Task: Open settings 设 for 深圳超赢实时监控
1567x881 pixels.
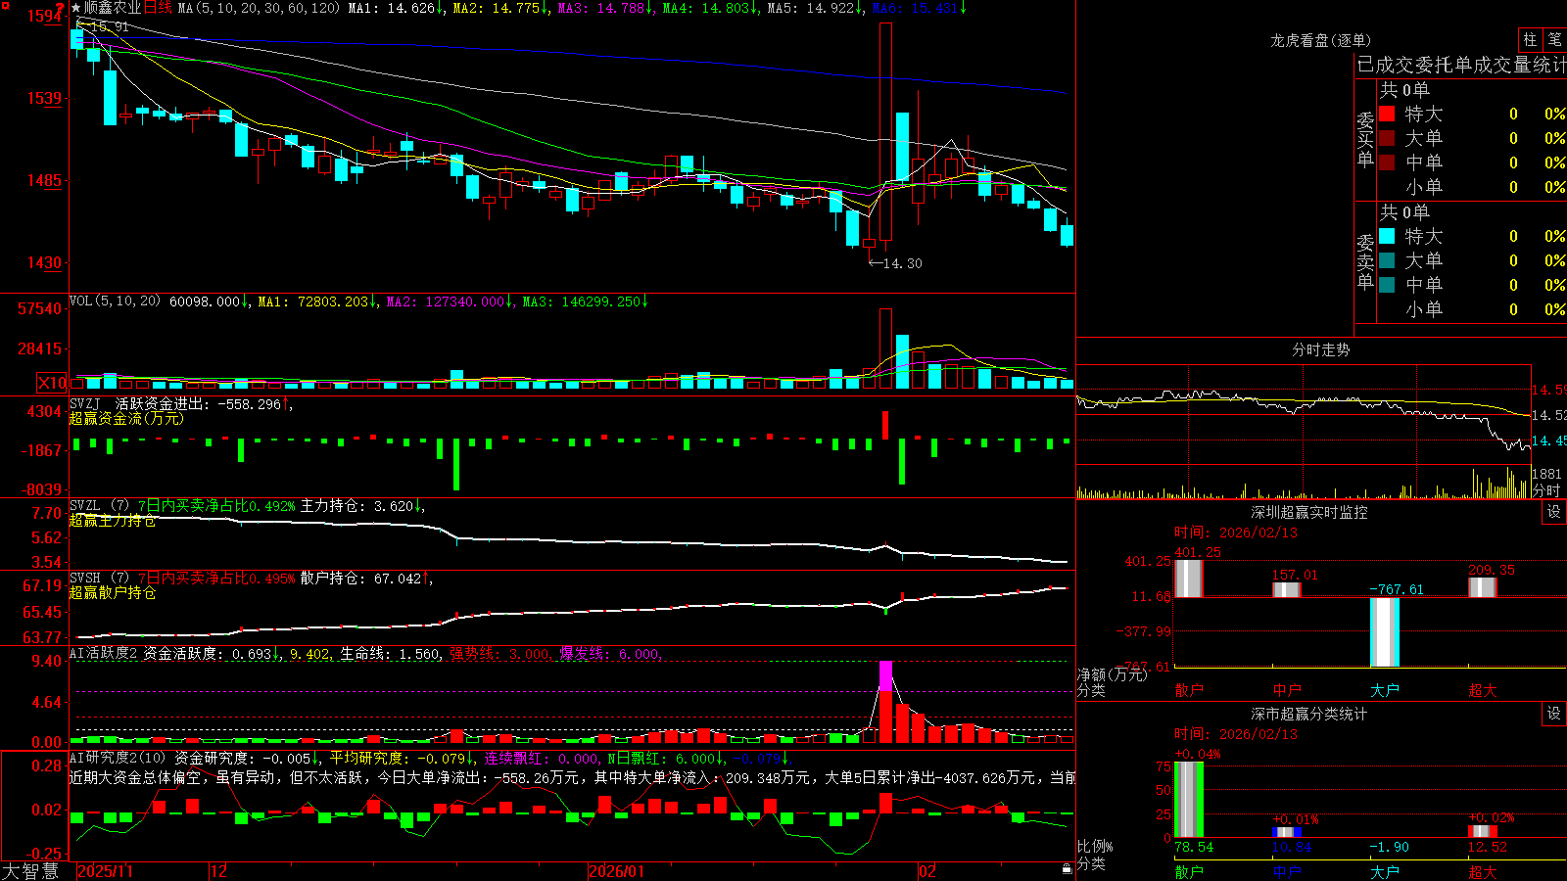Action: click(1554, 512)
